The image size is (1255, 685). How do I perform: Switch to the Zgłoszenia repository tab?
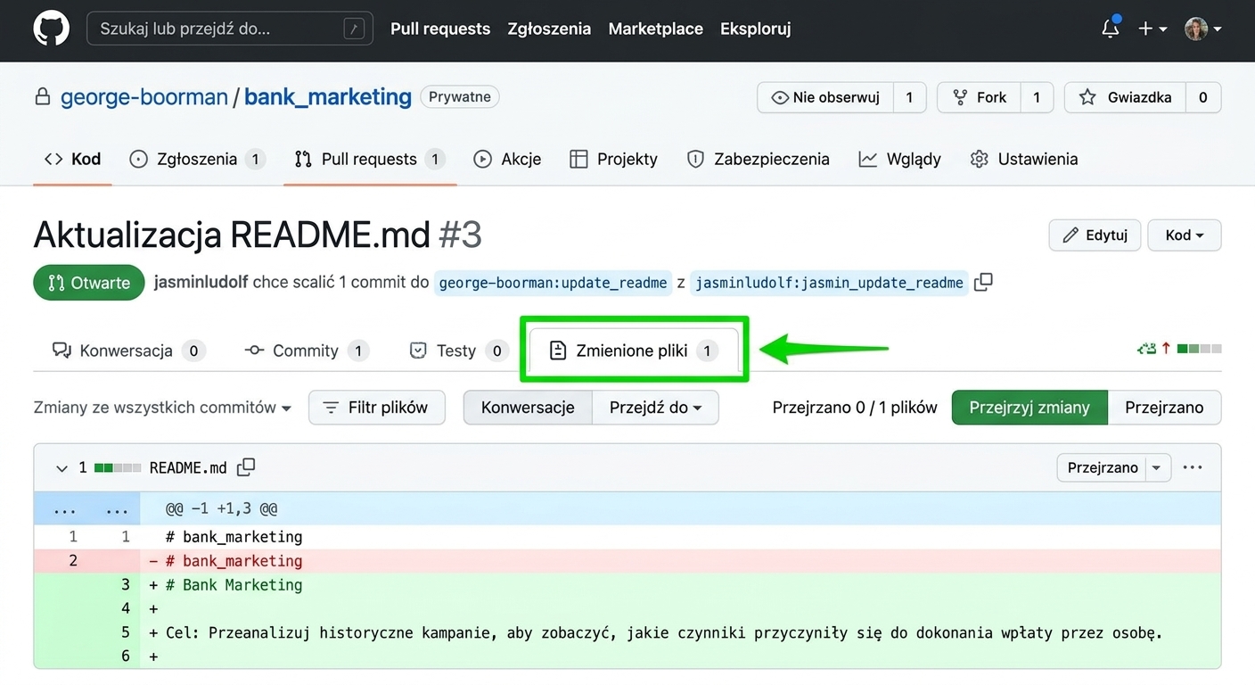197,159
